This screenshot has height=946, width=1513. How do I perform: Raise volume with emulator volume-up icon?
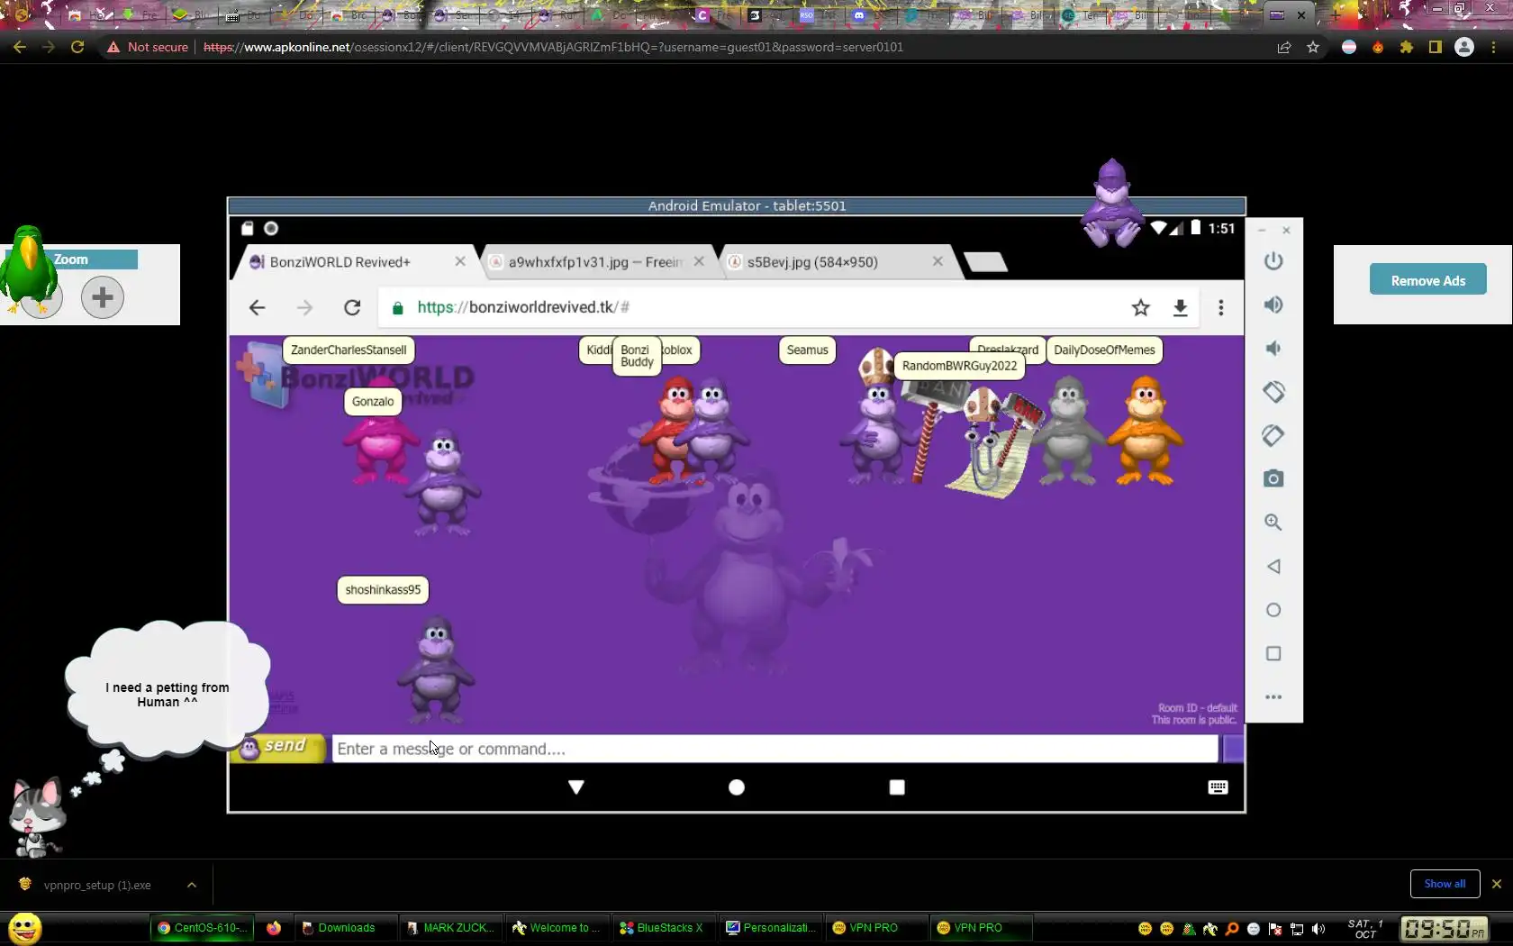pyautogui.click(x=1273, y=305)
